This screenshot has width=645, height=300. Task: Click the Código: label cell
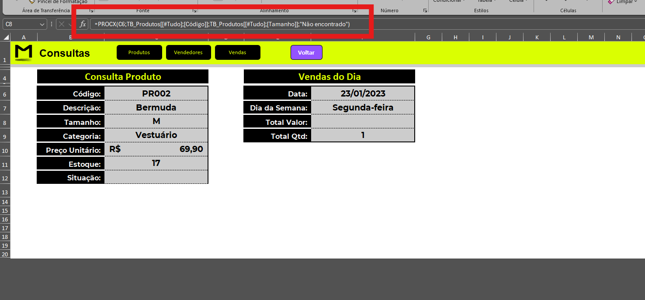(x=71, y=93)
